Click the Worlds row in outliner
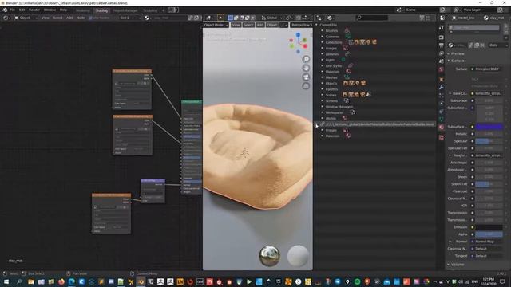 click(x=331, y=119)
